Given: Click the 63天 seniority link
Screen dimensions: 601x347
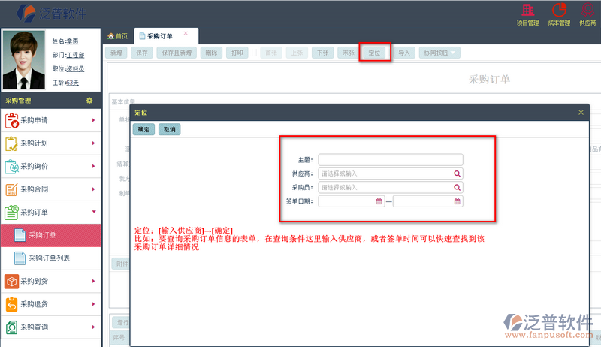Looking at the screenshot, I should [x=72, y=83].
